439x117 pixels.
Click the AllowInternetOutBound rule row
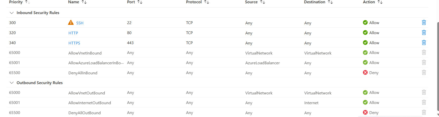tap(217, 102)
